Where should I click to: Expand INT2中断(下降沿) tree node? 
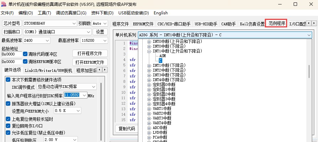[149, 70]
